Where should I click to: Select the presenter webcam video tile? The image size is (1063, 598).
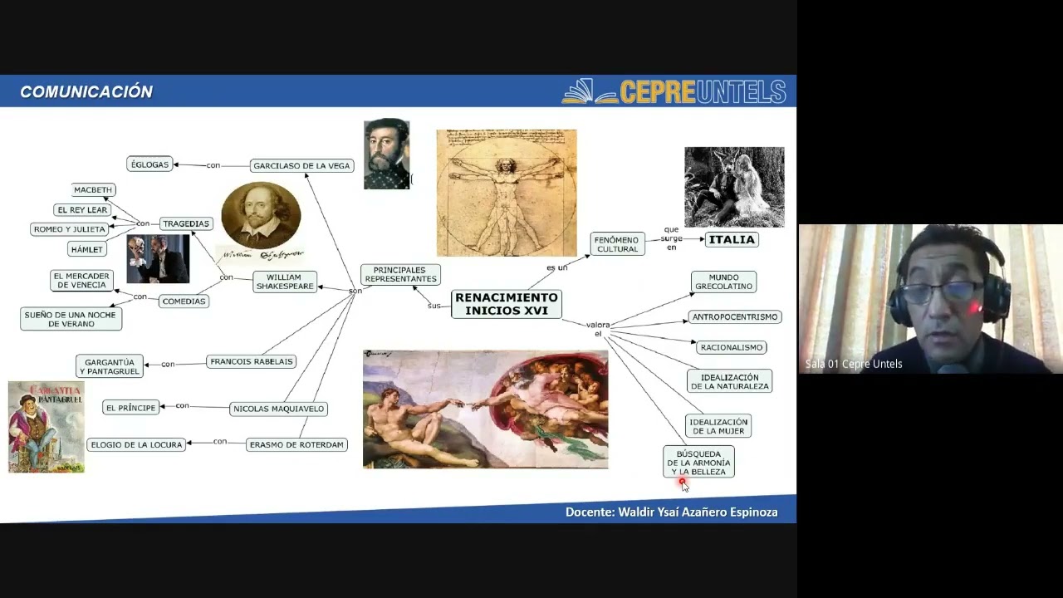pyautogui.click(x=931, y=299)
